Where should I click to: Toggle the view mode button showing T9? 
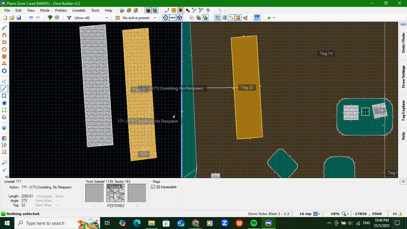155,10
